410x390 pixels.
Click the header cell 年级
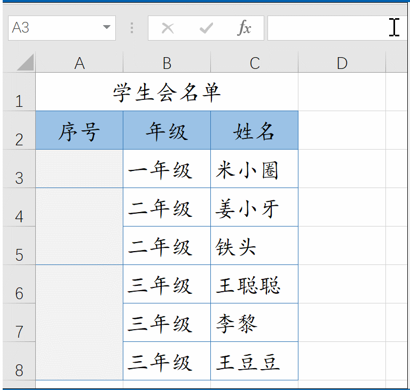tap(167, 130)
